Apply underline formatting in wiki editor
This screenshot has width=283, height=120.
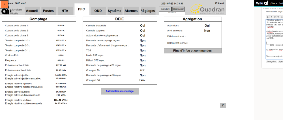[x=275, y=17]
